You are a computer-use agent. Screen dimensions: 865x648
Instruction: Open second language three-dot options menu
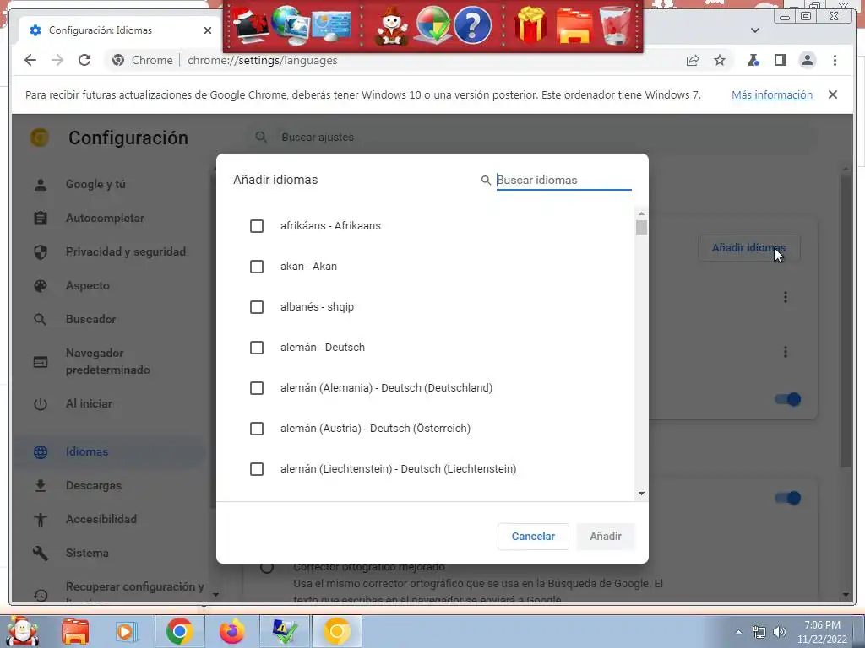pos(786,352)
